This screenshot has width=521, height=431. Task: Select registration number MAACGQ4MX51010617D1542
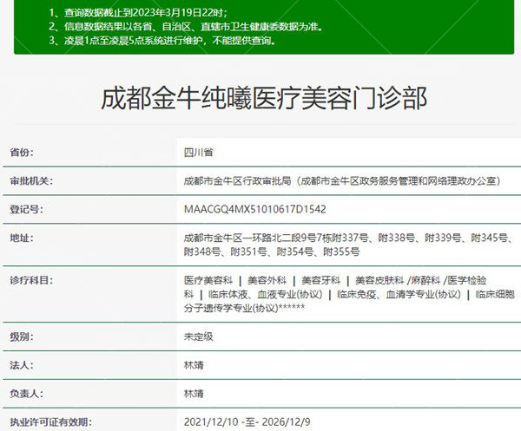coord(254,209)
